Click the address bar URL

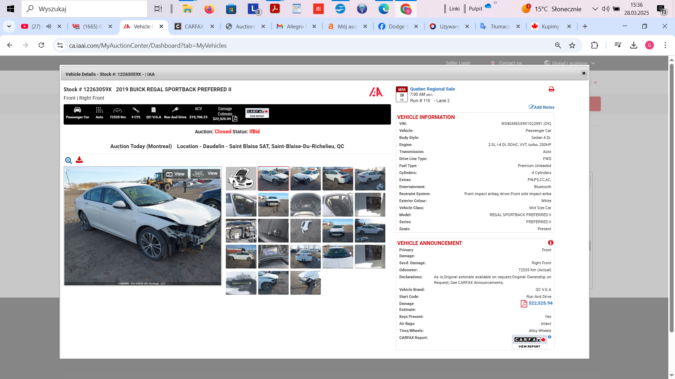[148, 46]
